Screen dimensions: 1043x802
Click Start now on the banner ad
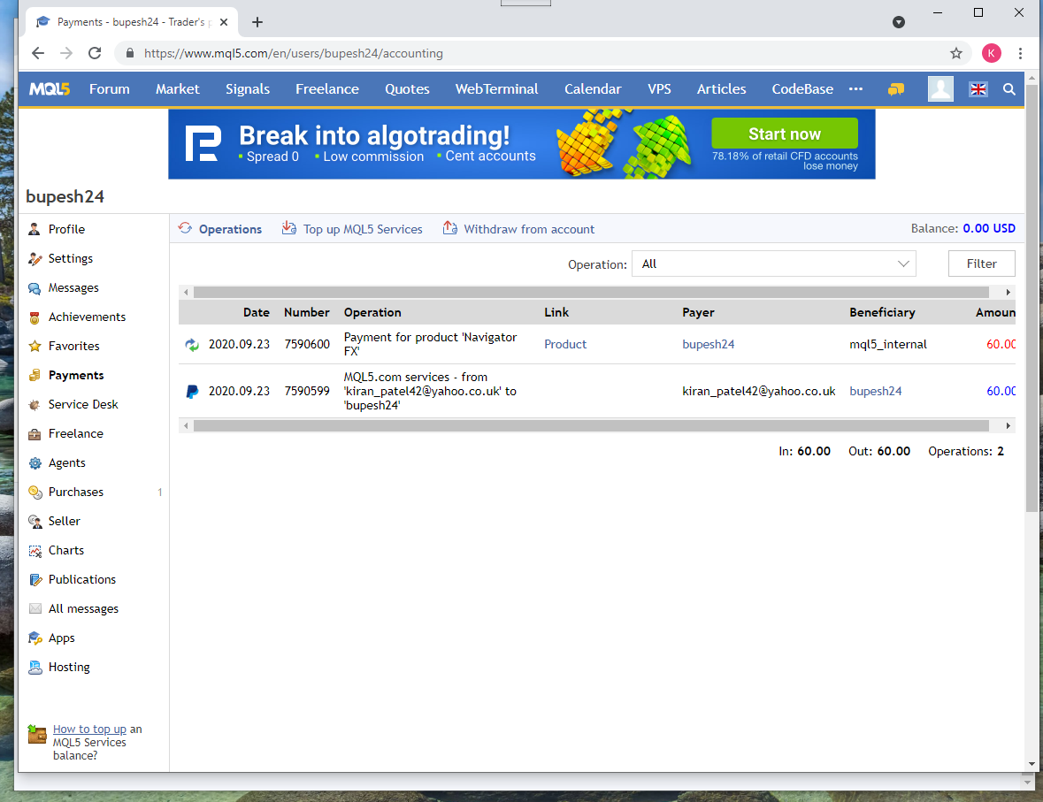pyautogui.click(x=785, y=134)
